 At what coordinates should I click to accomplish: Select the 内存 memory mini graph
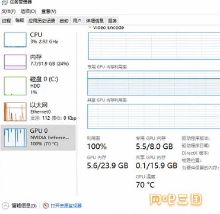(15, 62)
